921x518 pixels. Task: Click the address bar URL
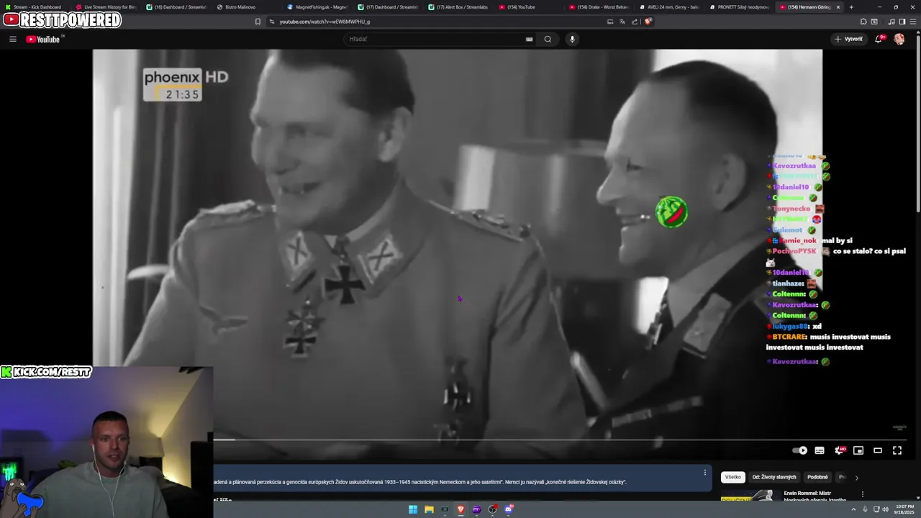click(325, 22)
